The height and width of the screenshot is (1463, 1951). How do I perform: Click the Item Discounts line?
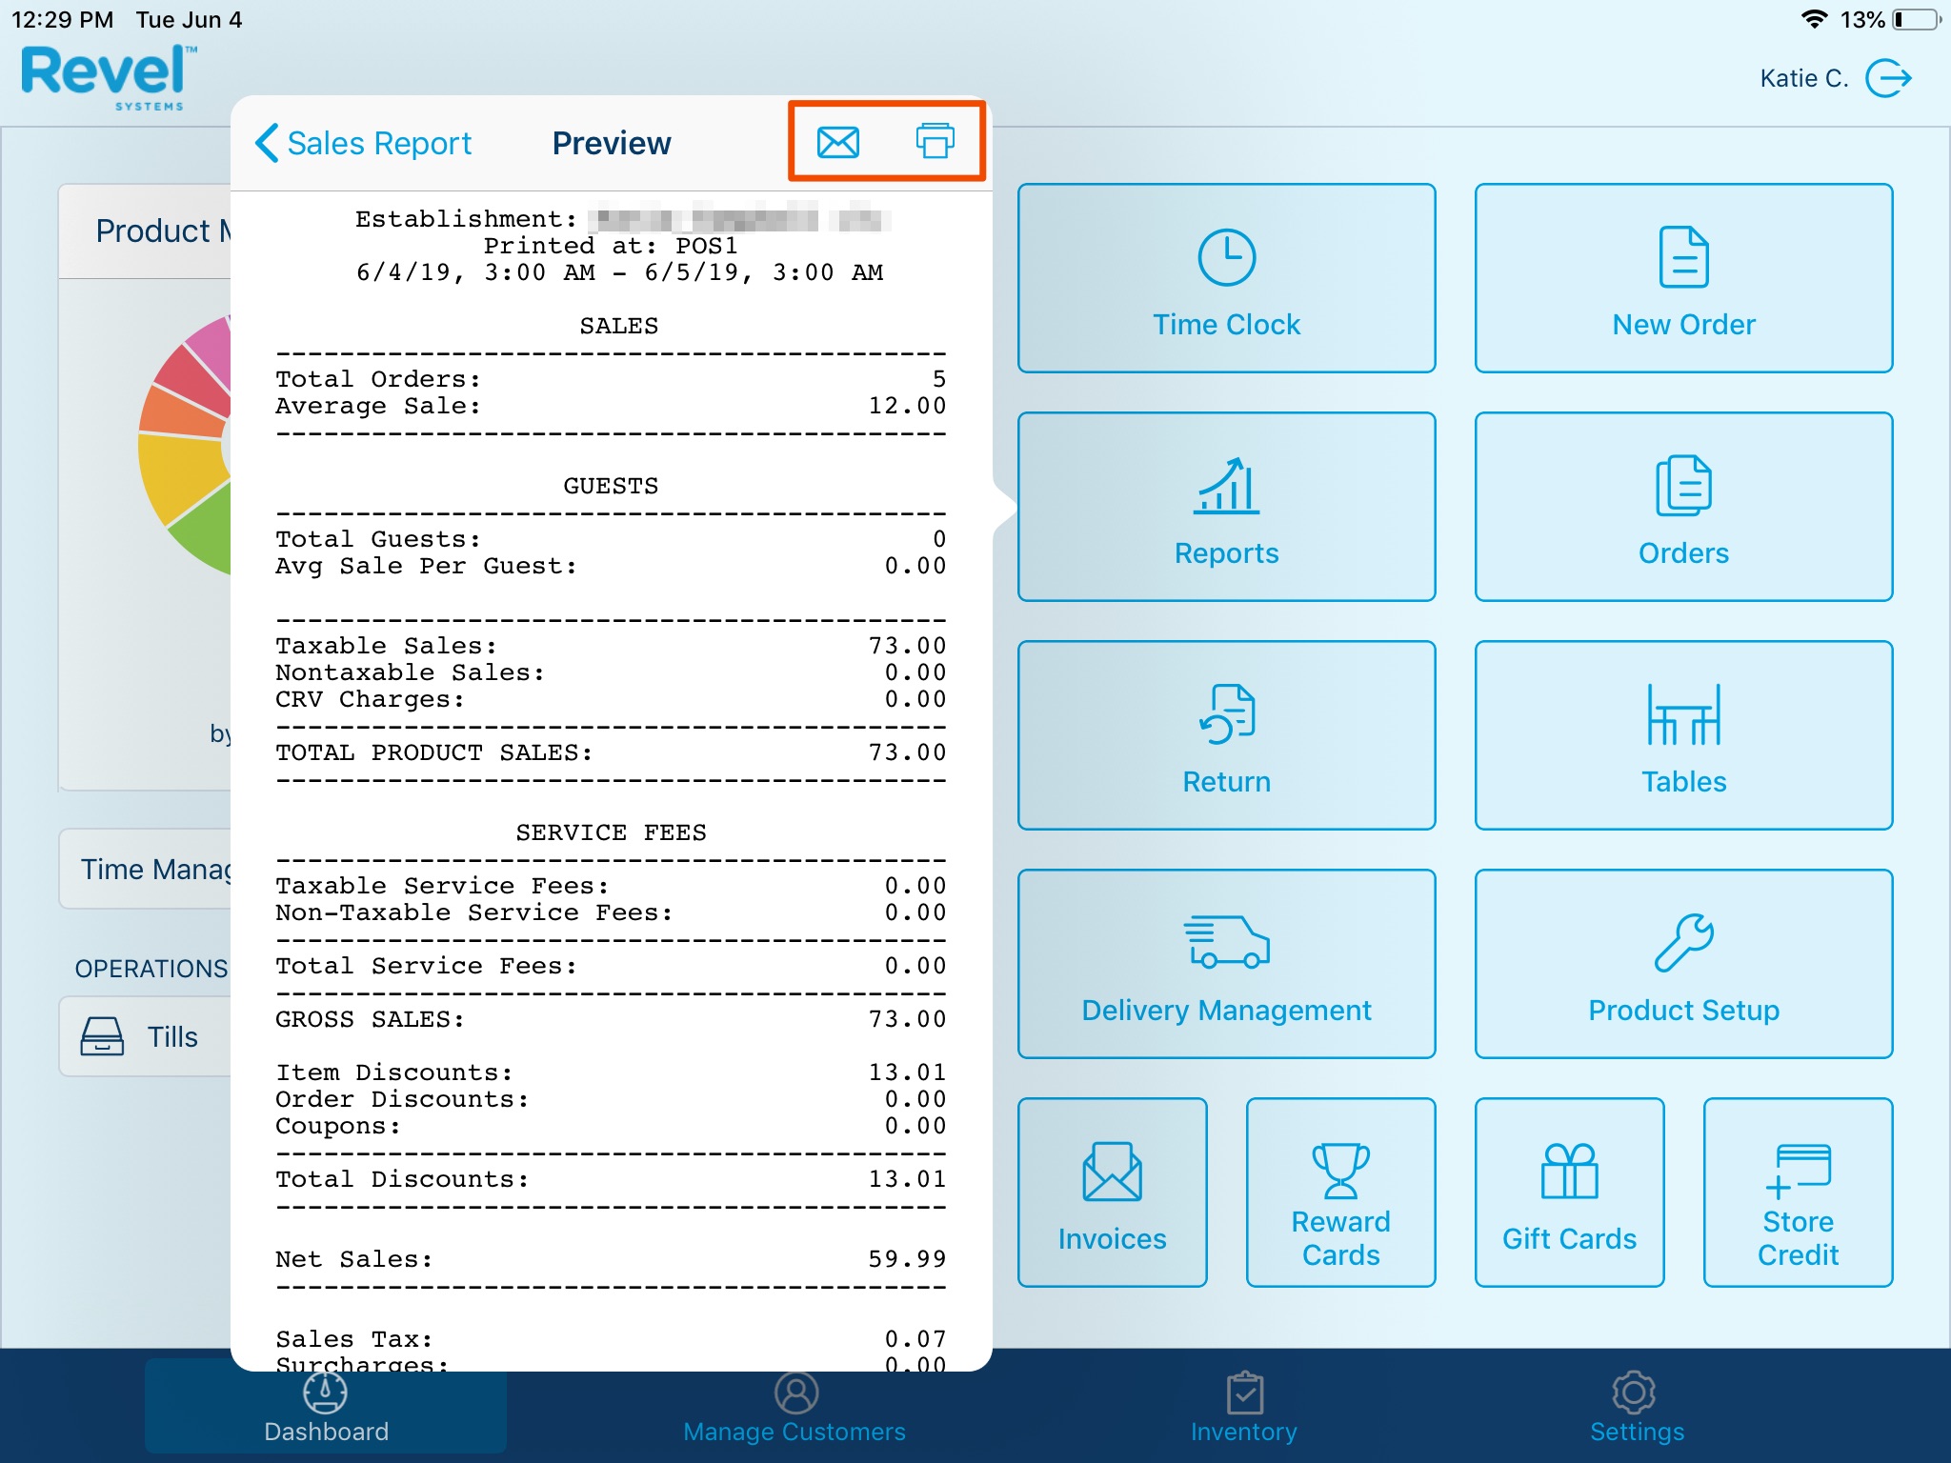(x=611, y=1072)
